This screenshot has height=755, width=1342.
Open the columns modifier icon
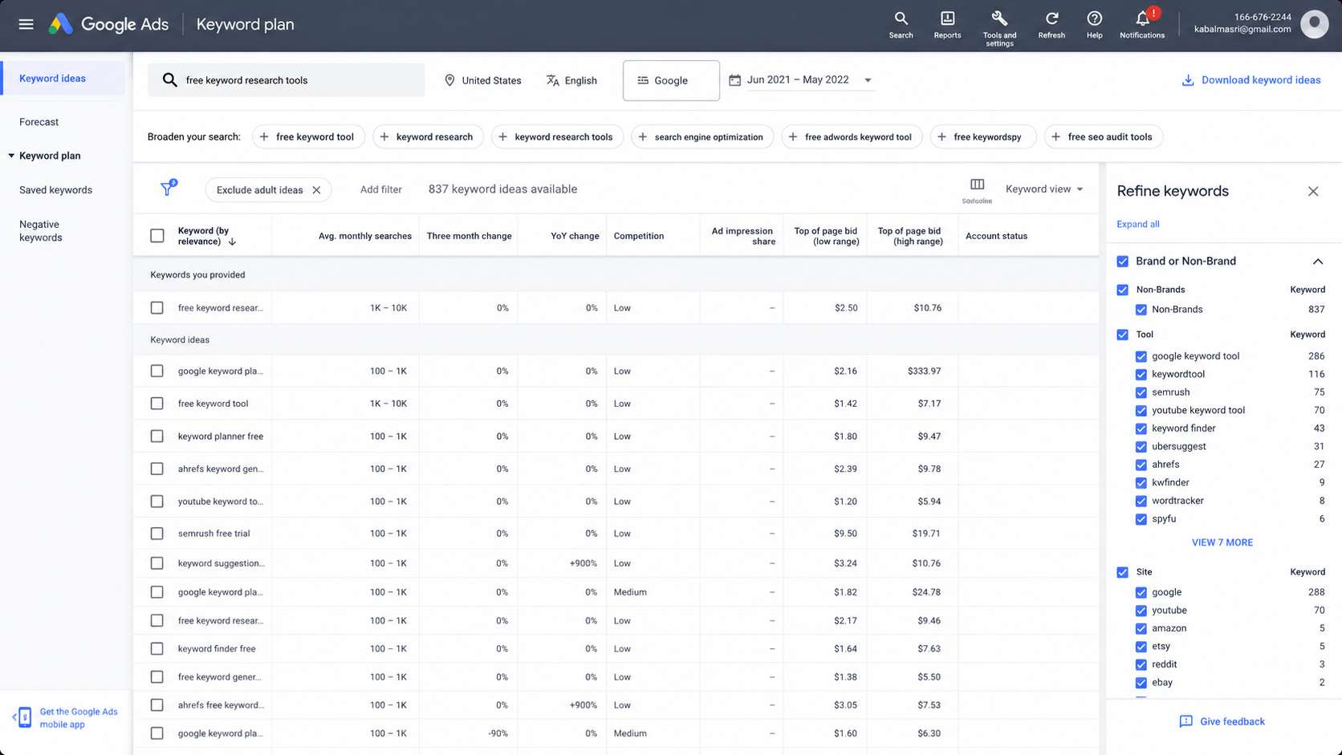[977, 185]
